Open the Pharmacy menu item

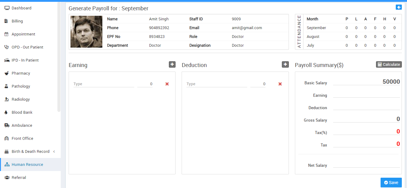click(21, 73)
